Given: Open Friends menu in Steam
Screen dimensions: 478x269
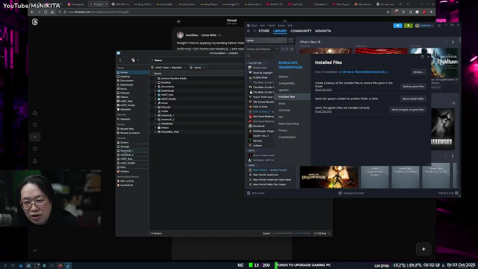Looking at the screenshot, I should (271, 25).
